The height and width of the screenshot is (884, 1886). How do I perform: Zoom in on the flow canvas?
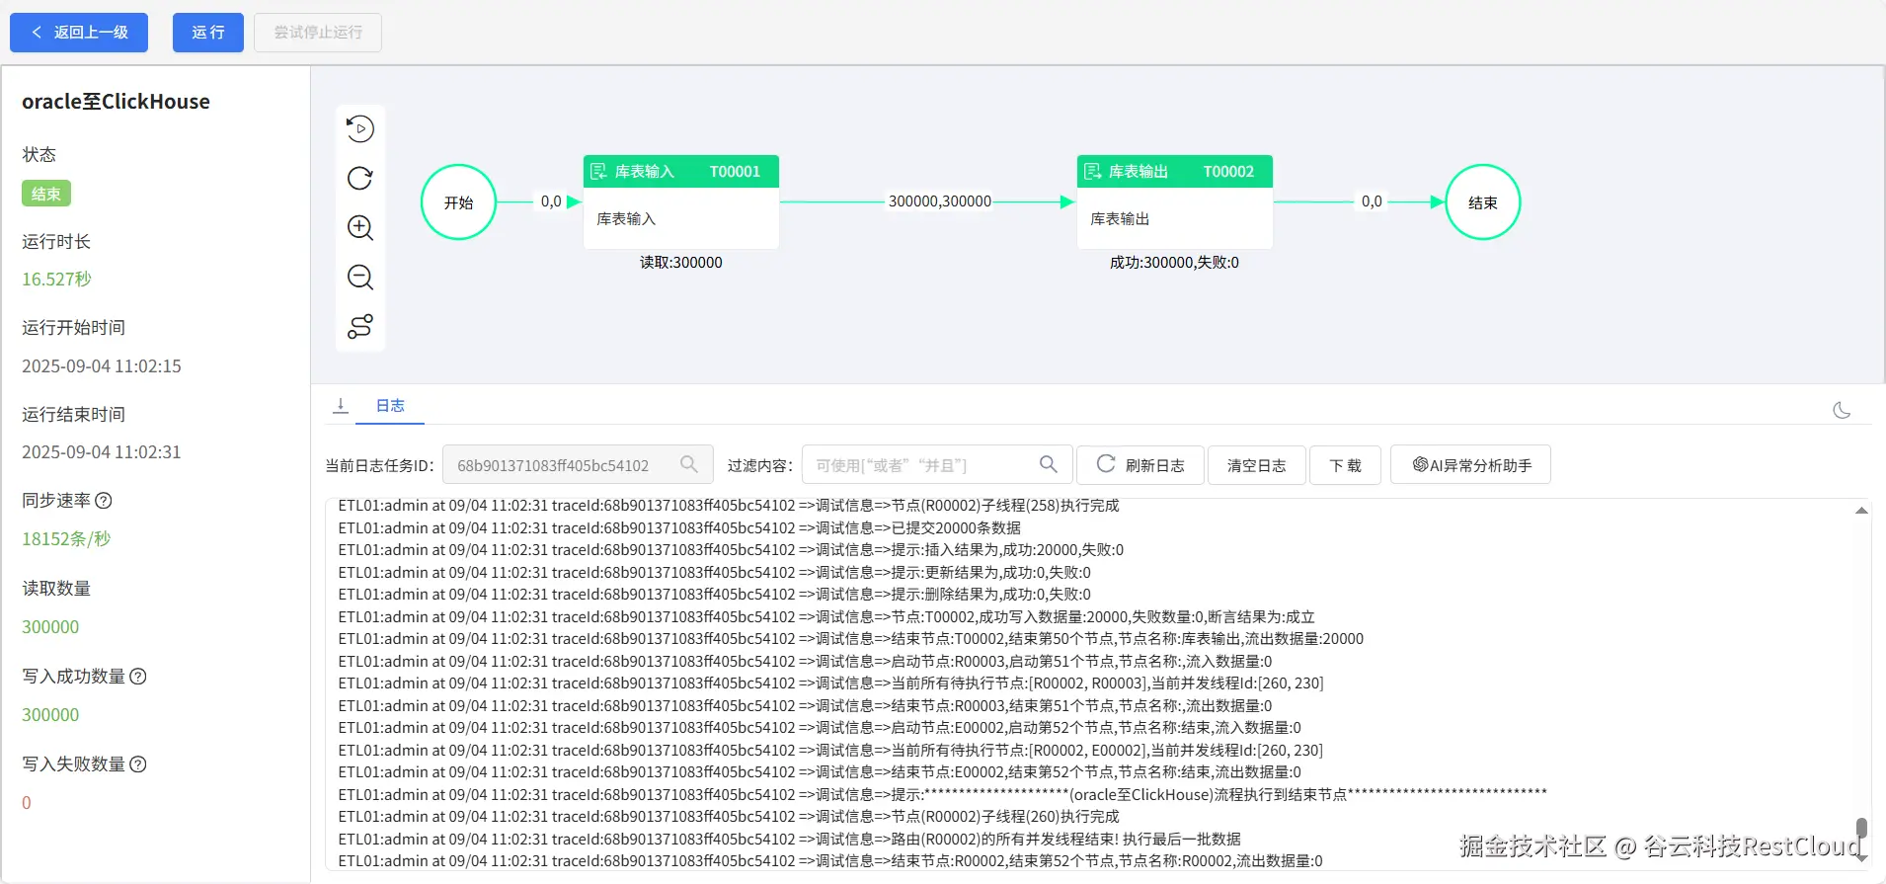360,228
